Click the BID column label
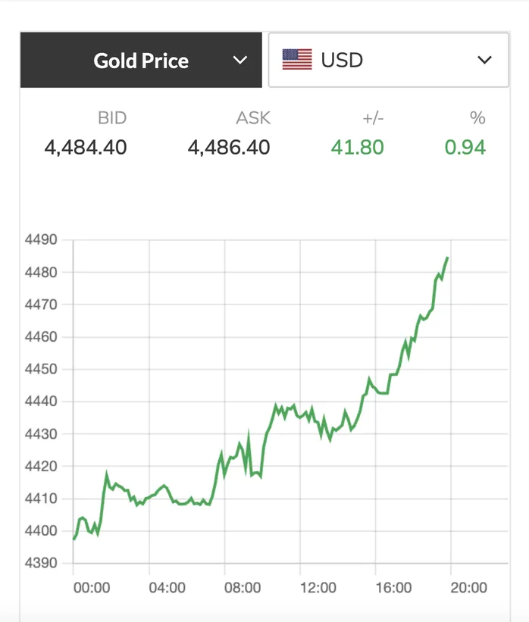The height and width of the screenshot is (622, 529). (x=112, y=118)
